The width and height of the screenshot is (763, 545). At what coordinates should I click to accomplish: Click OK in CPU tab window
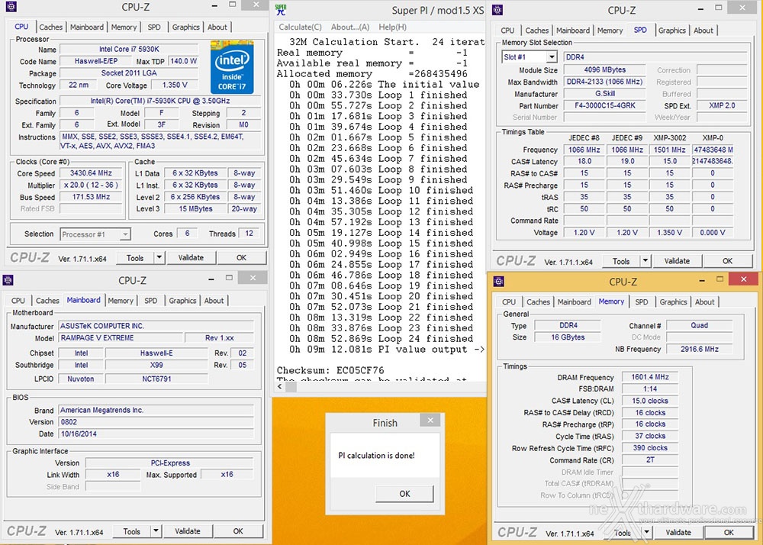point(241,257)
